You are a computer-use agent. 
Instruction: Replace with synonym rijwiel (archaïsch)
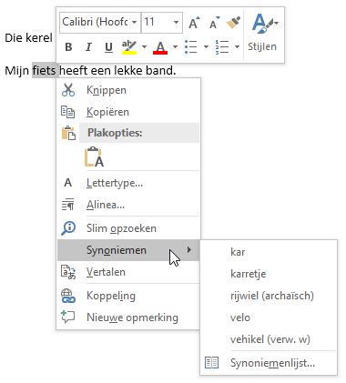[269, 296]
